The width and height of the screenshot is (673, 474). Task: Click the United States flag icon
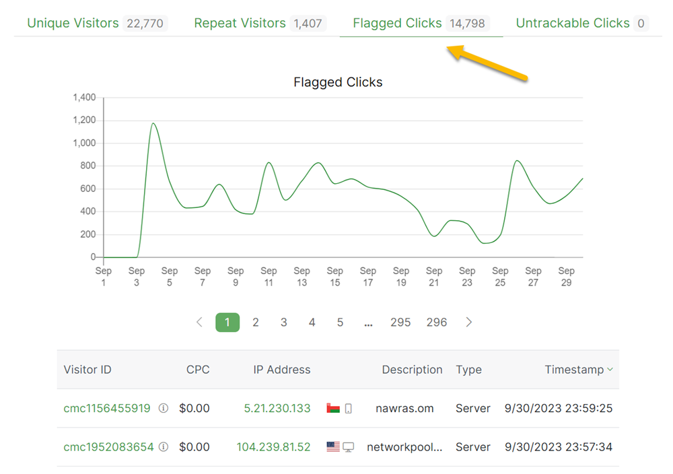[x=332, y=447]
